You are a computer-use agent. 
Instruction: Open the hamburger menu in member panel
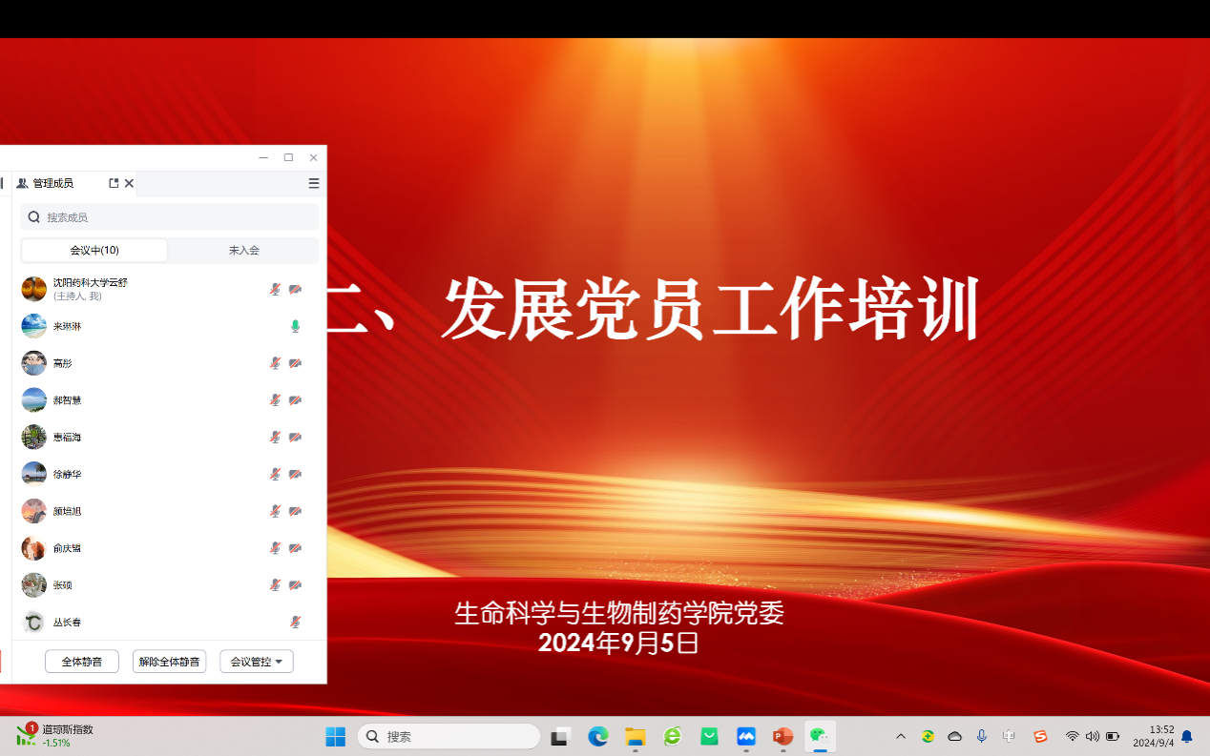pos(314,183)
